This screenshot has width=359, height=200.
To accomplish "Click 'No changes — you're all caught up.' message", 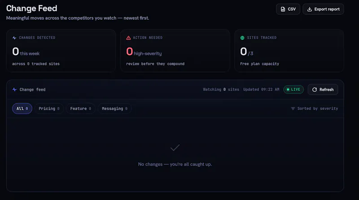I will click(175, 164).
